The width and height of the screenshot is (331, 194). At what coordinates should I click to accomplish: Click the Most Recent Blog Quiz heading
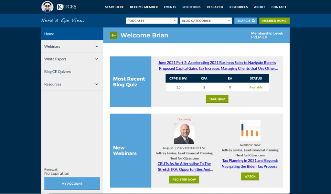click(129, 82)
